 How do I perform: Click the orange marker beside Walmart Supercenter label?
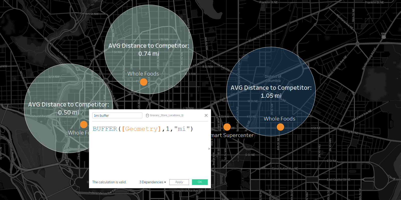tap(227, 127)
